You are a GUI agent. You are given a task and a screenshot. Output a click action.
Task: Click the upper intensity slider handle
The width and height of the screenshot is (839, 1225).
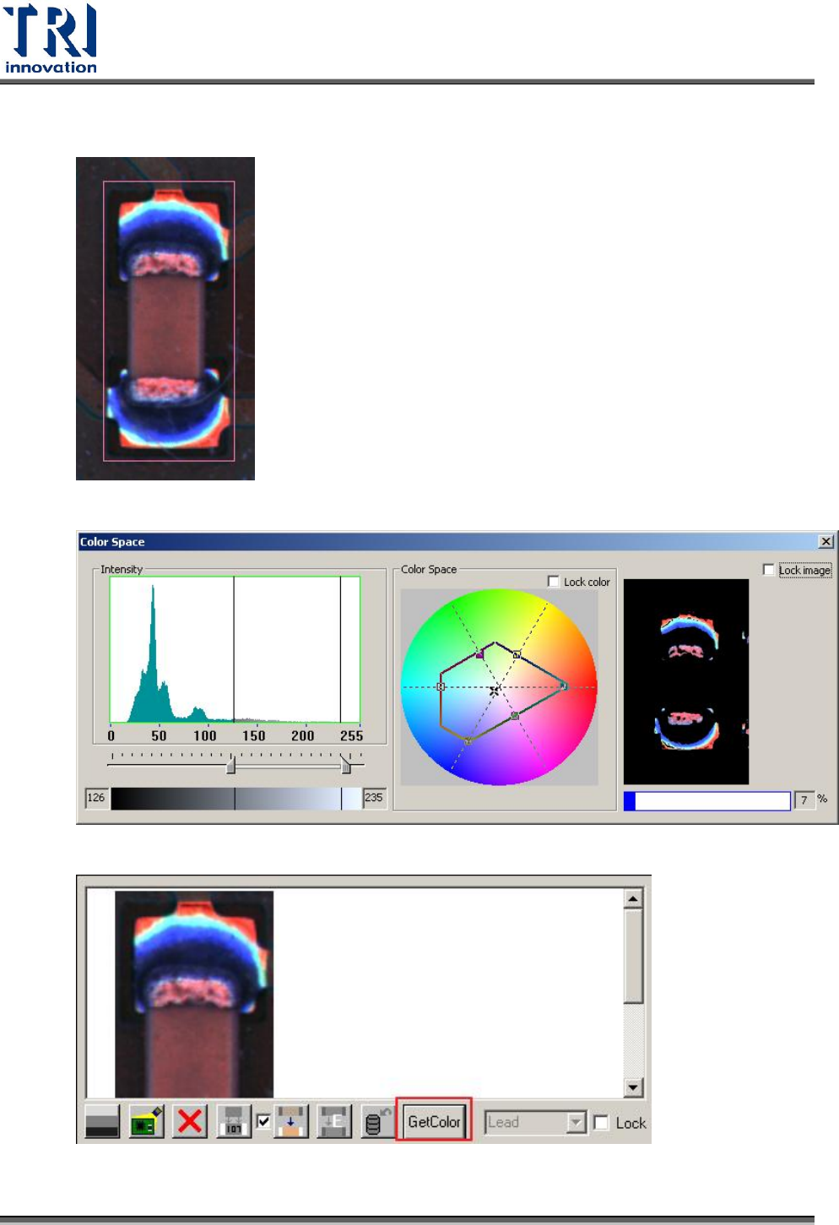pos(345,765)
